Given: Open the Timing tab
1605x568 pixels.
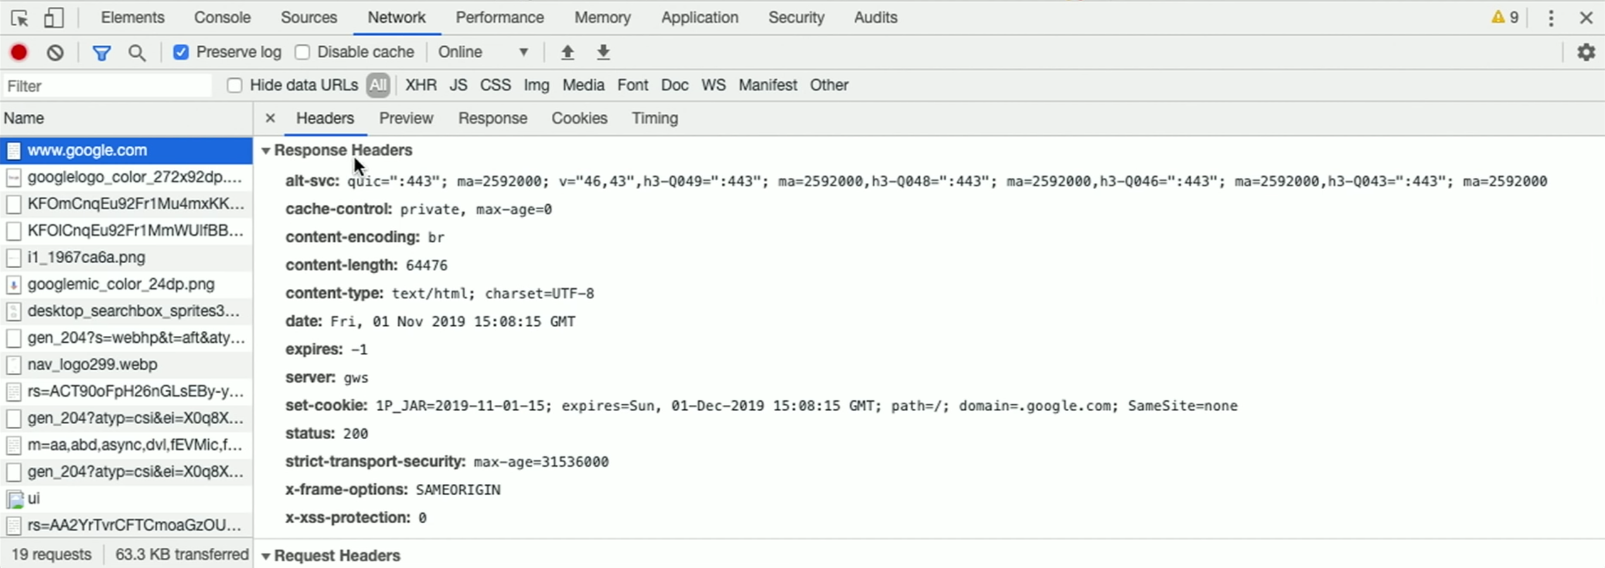Looking at the screenshot, I should pyautogui.click(x=654, y=118).
